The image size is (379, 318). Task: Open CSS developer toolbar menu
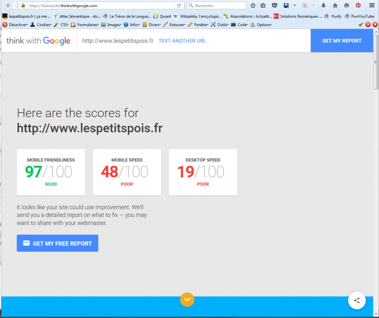point(61,25)
